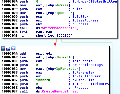Image resolution: width=120 pixels, height=94 pixels.
Task: Select address 100020B5
Action: pos(10,73)
